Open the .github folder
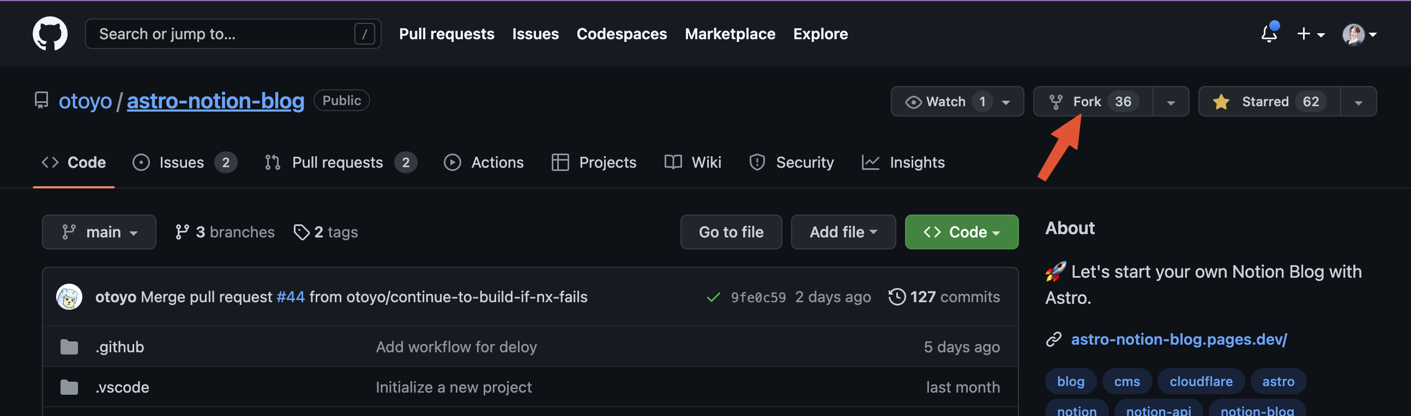1411x416 pixels. tap(119, 347)
